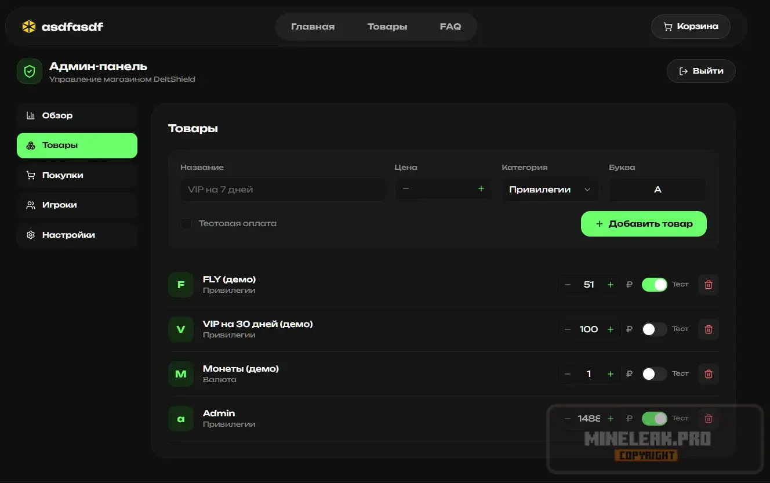Click the V letter badge of VIP item

click(181, 329)
